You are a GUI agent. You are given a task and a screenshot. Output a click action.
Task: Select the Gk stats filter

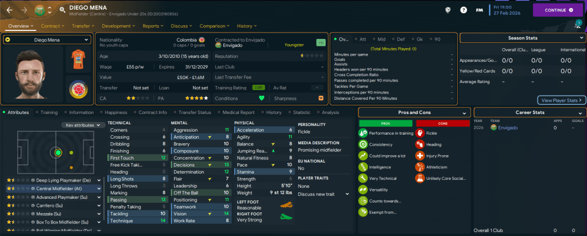(x=419, y=39)
